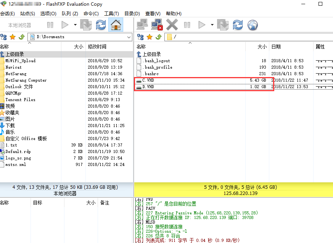Click the gray X abort icon

[x=172, y=25]
